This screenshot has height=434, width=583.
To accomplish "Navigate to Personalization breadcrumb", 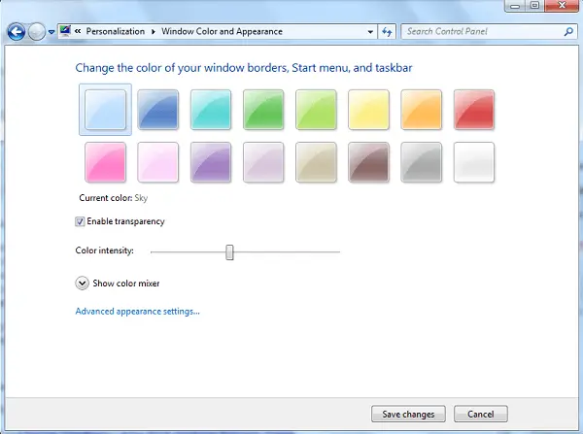I will pyautogui.click(x=116, y=32).
